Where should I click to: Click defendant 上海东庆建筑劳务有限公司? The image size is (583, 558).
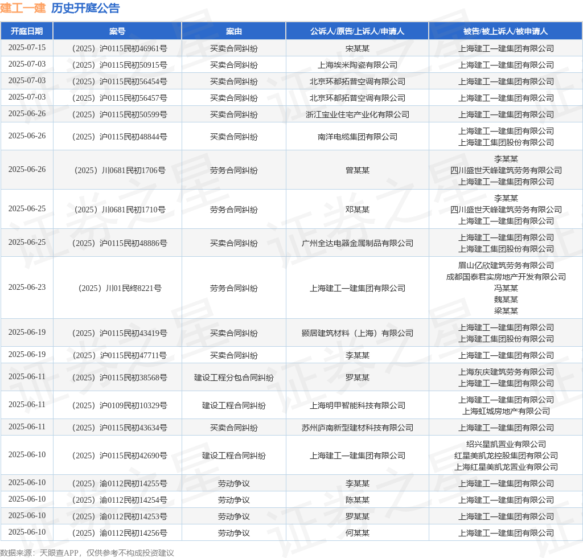[506, 372]
